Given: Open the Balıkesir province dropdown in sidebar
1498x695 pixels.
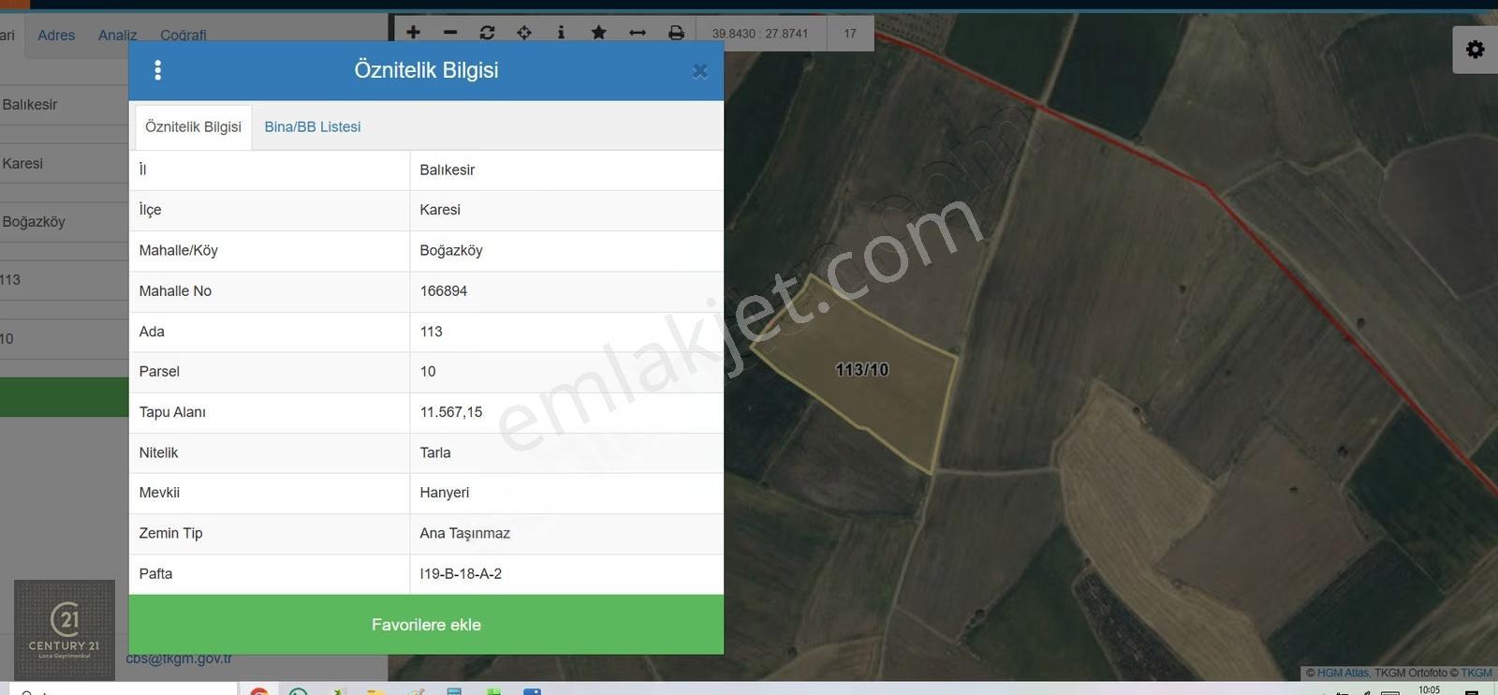Looking at the screenshot, I should 64,105.
